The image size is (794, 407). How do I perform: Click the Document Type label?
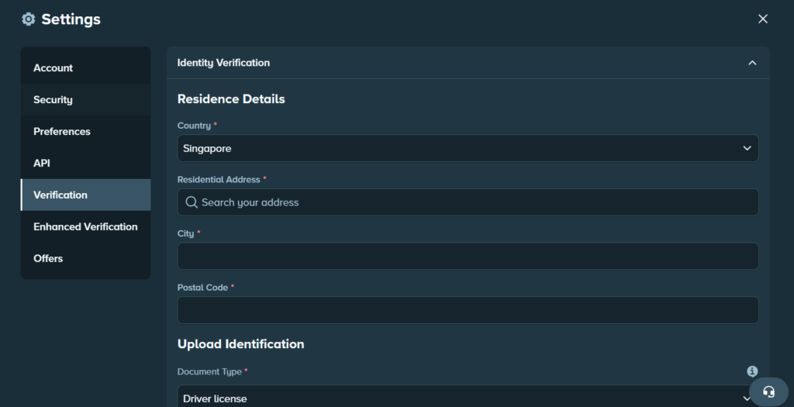click(x=209, y=371)
